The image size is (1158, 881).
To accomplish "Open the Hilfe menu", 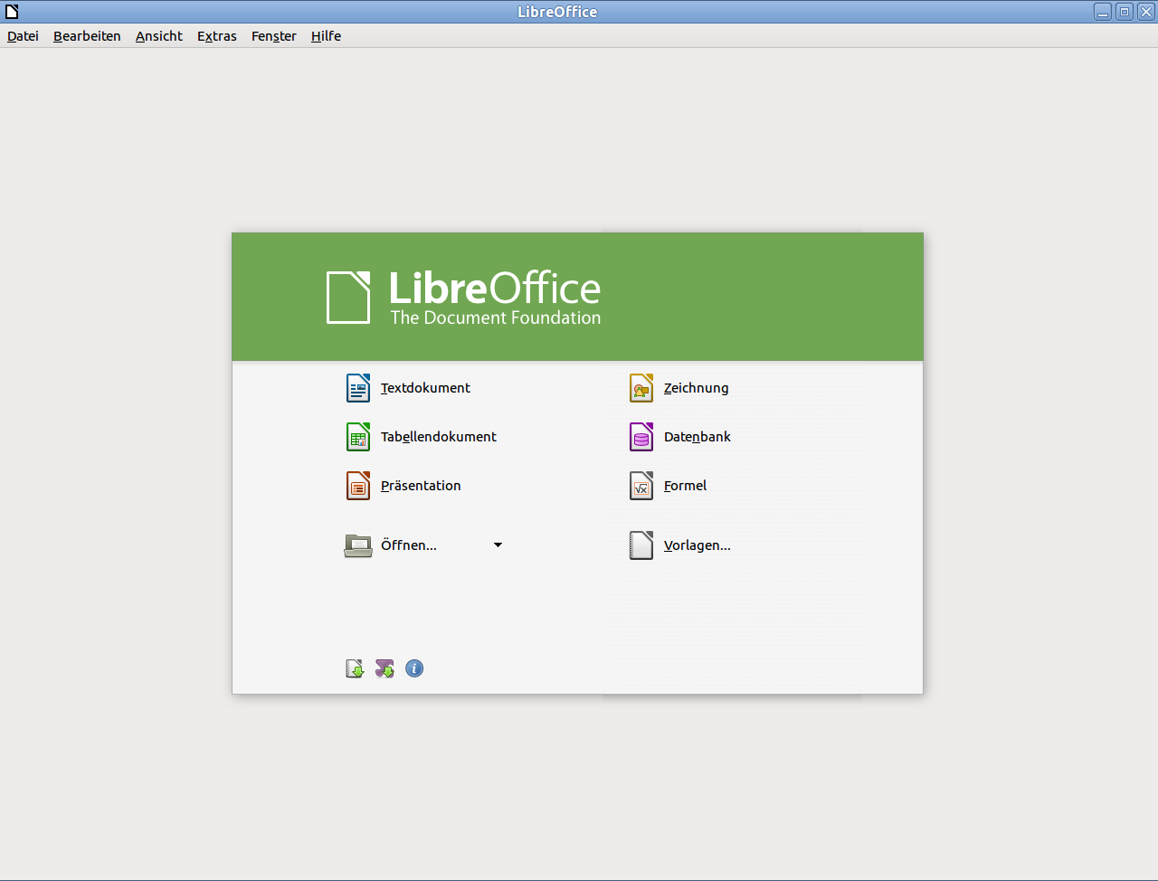I will [326, 36].
